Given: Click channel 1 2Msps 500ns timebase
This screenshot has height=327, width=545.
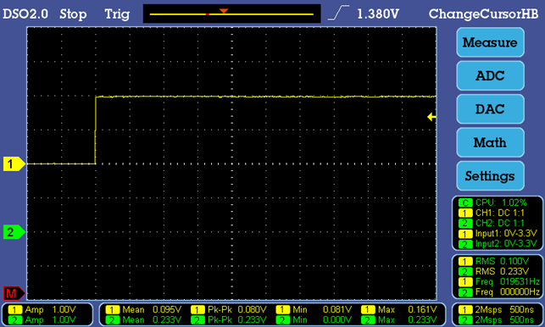Looking at the screenshot, I should 497,309.
